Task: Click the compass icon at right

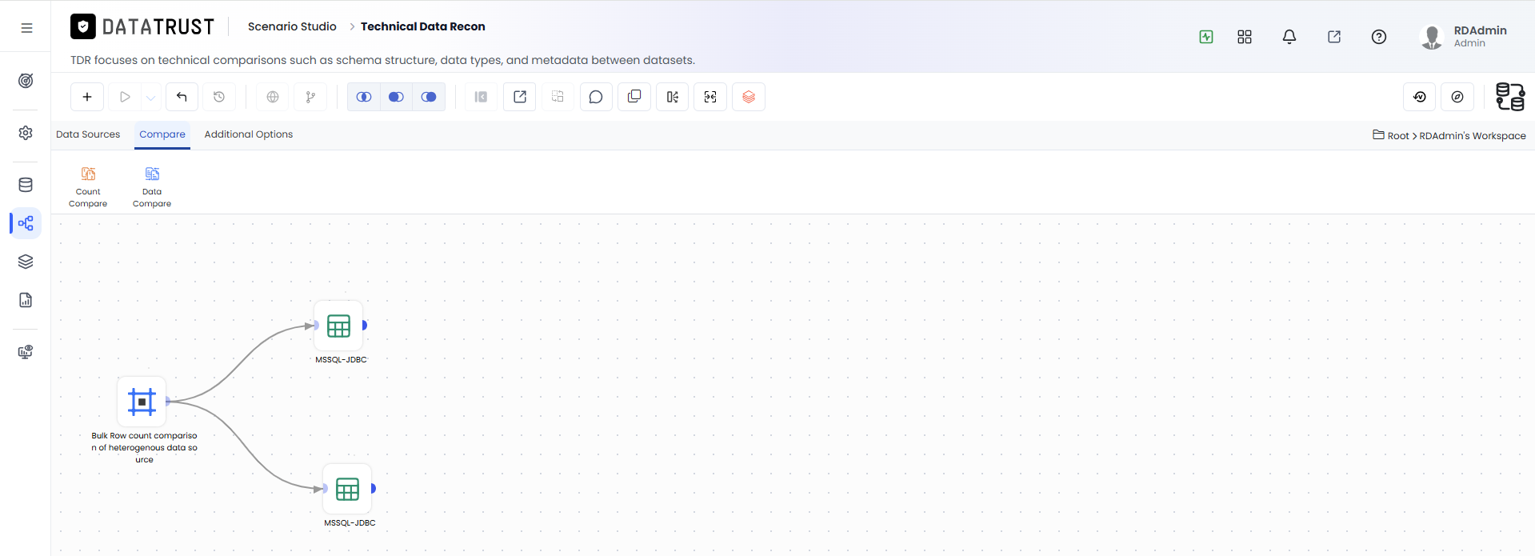Action: pyautogui.click(x=1457, y=97)
